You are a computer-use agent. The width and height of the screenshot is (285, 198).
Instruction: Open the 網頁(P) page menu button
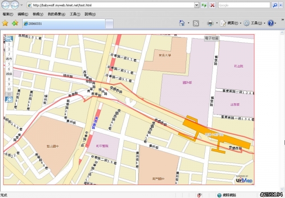(231, 23)
